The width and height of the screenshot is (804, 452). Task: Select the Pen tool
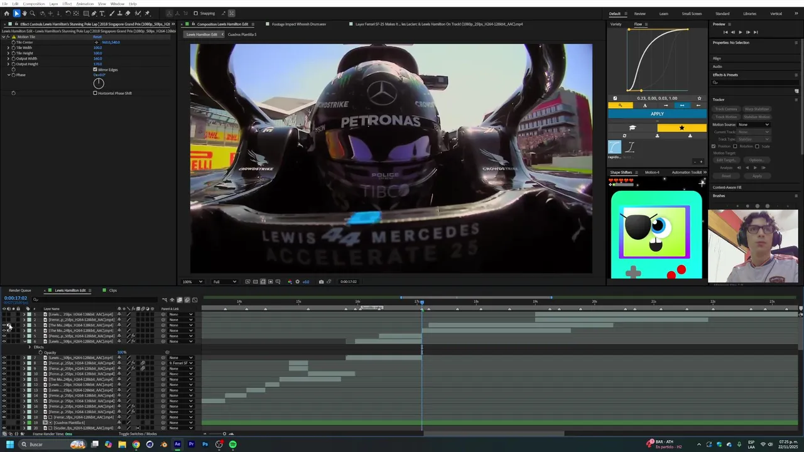pos(94,13)
